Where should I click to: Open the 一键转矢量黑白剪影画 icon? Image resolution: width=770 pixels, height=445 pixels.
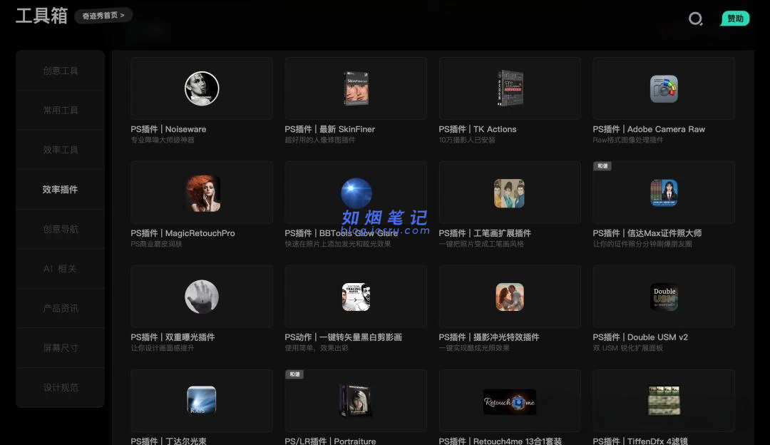[x=356, y=297]
